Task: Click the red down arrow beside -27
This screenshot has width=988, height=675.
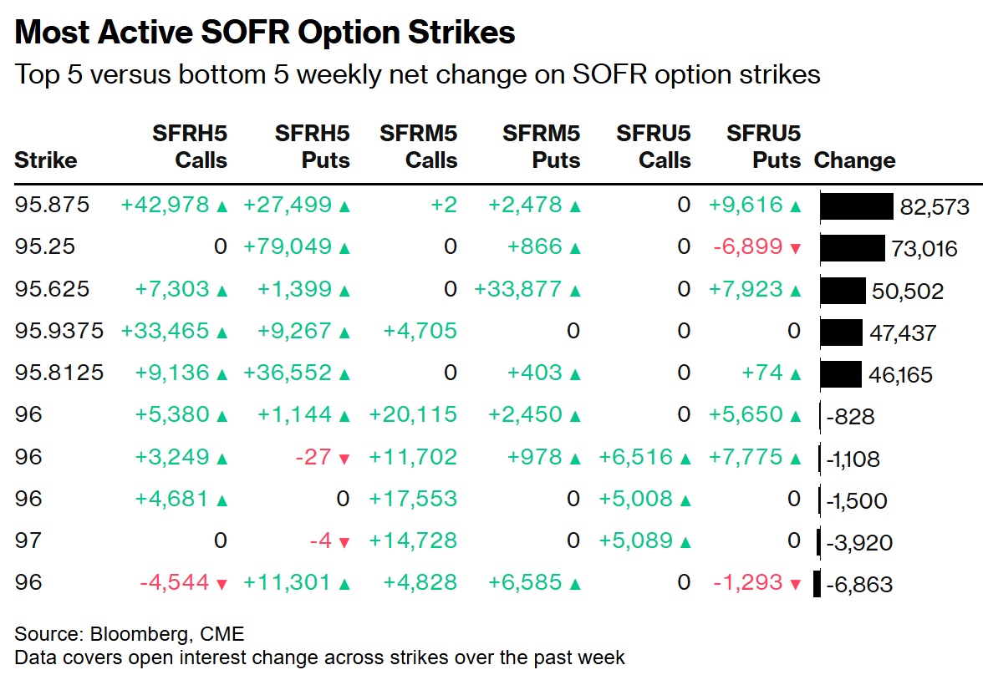Action: 344,458
